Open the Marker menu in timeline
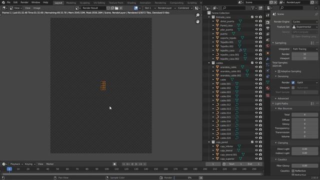 (50, 164)
